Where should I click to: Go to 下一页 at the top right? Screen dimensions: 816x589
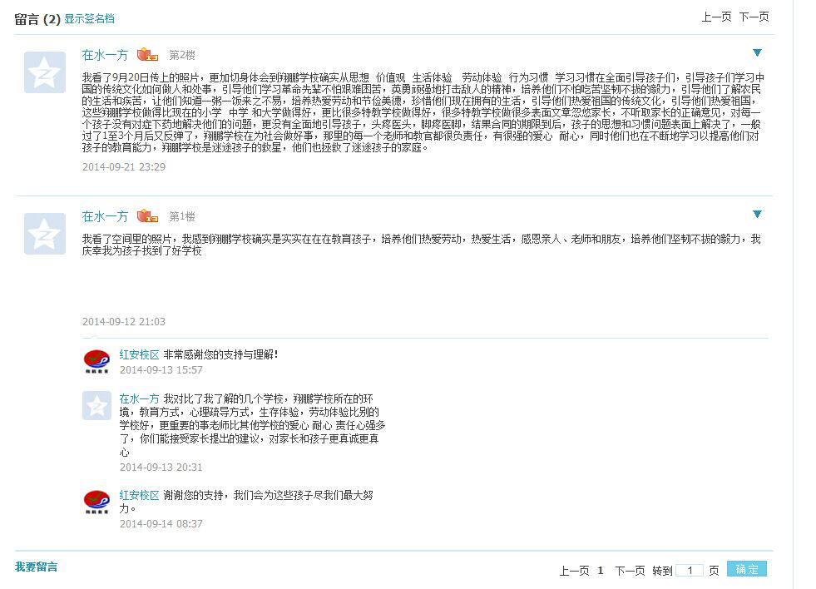[754, 17]
